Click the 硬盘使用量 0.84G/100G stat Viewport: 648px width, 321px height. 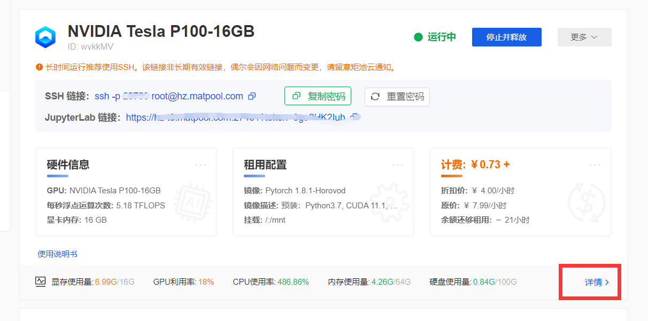coord(473,281)
